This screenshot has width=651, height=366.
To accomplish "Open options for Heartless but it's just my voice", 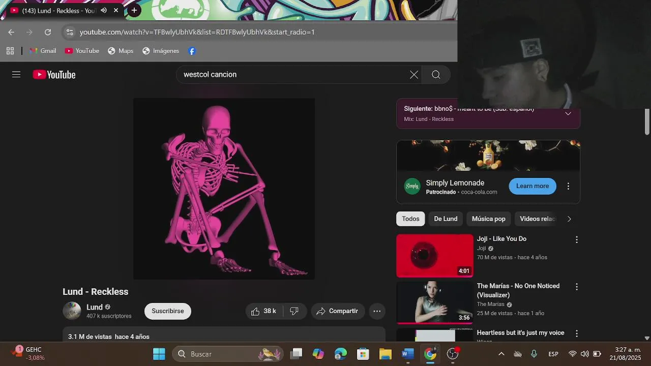I will pyautogui.click(x=576, y=333).
